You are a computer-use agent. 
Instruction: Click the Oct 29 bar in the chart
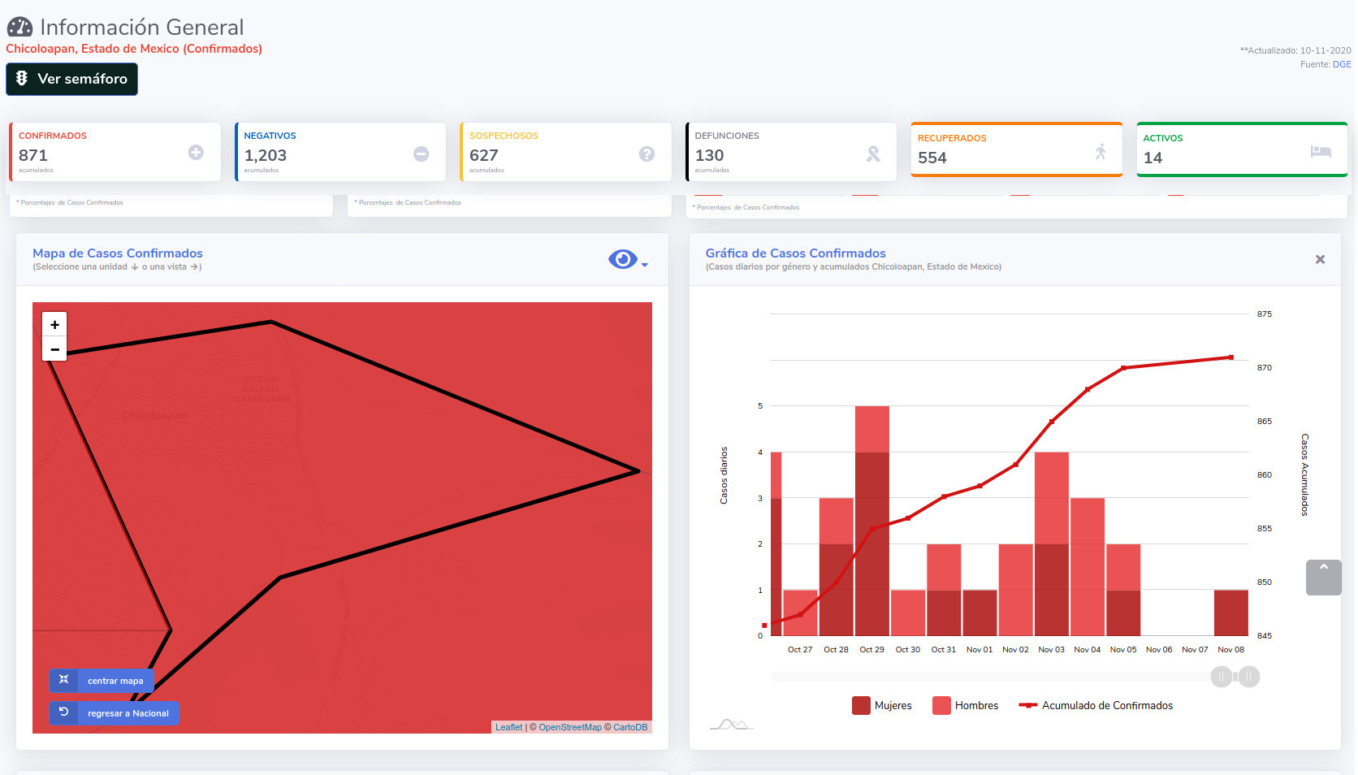click(872, 521)
